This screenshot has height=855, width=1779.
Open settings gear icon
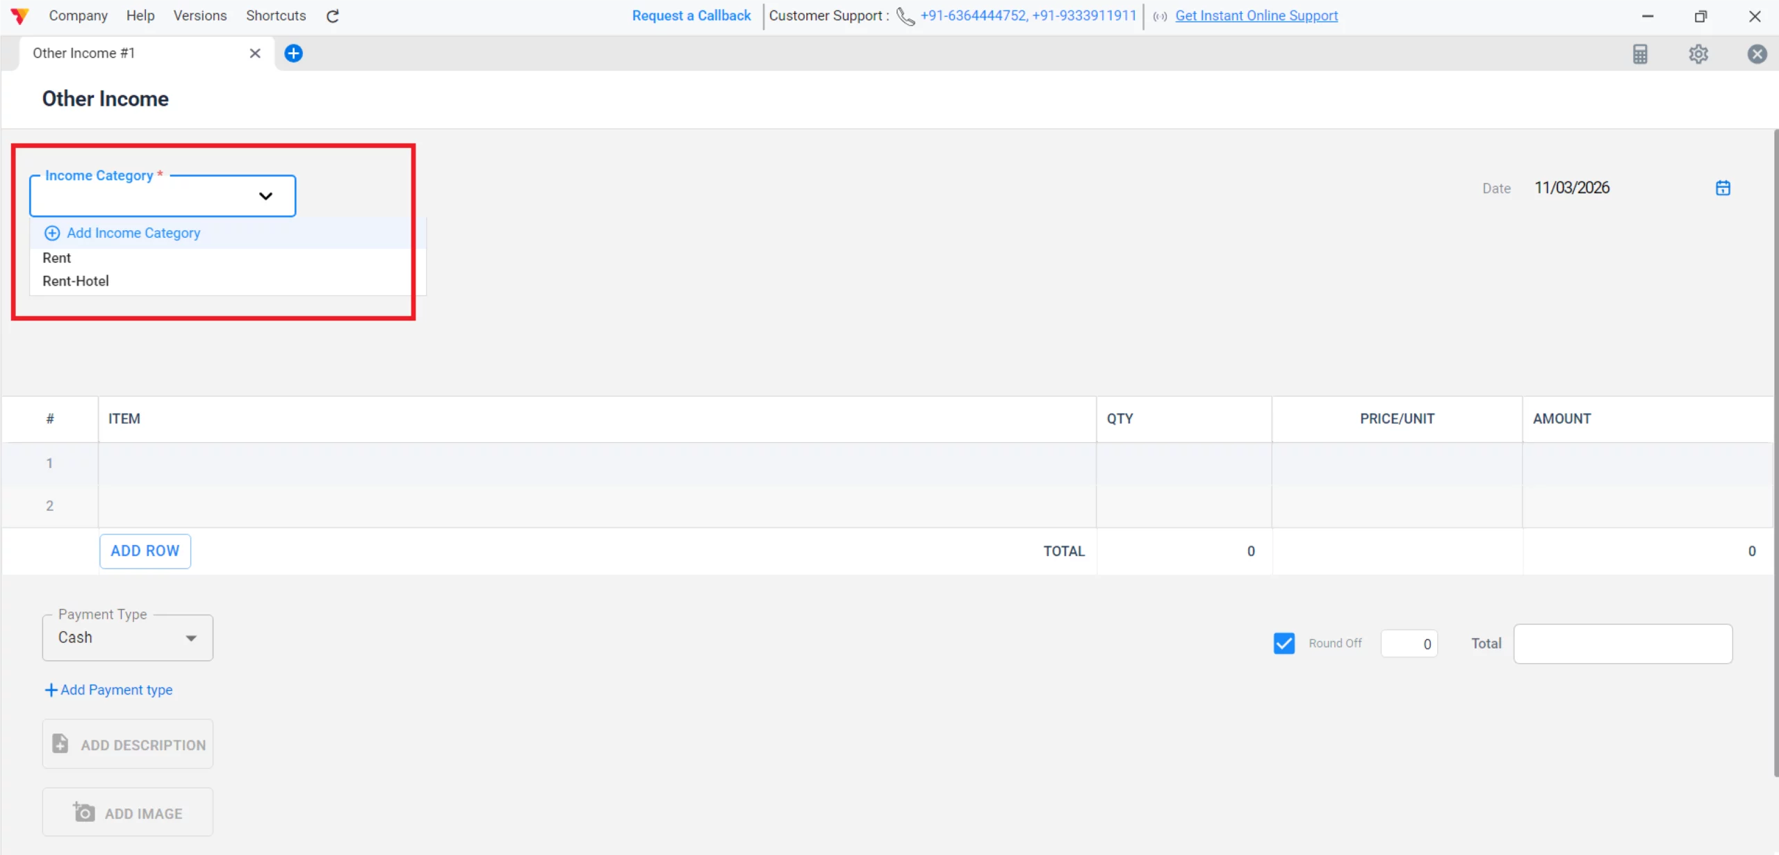tap(1698, 54)
